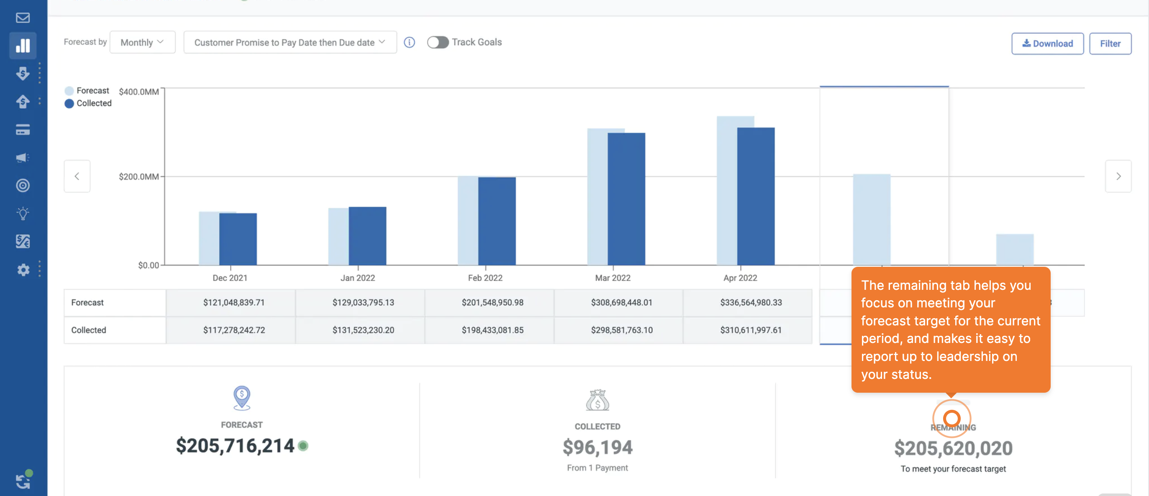The image size is (1149, 496).
Task: Expand Customer Promise to Pay Date dropdown
Action: click(x=290, y=42)
